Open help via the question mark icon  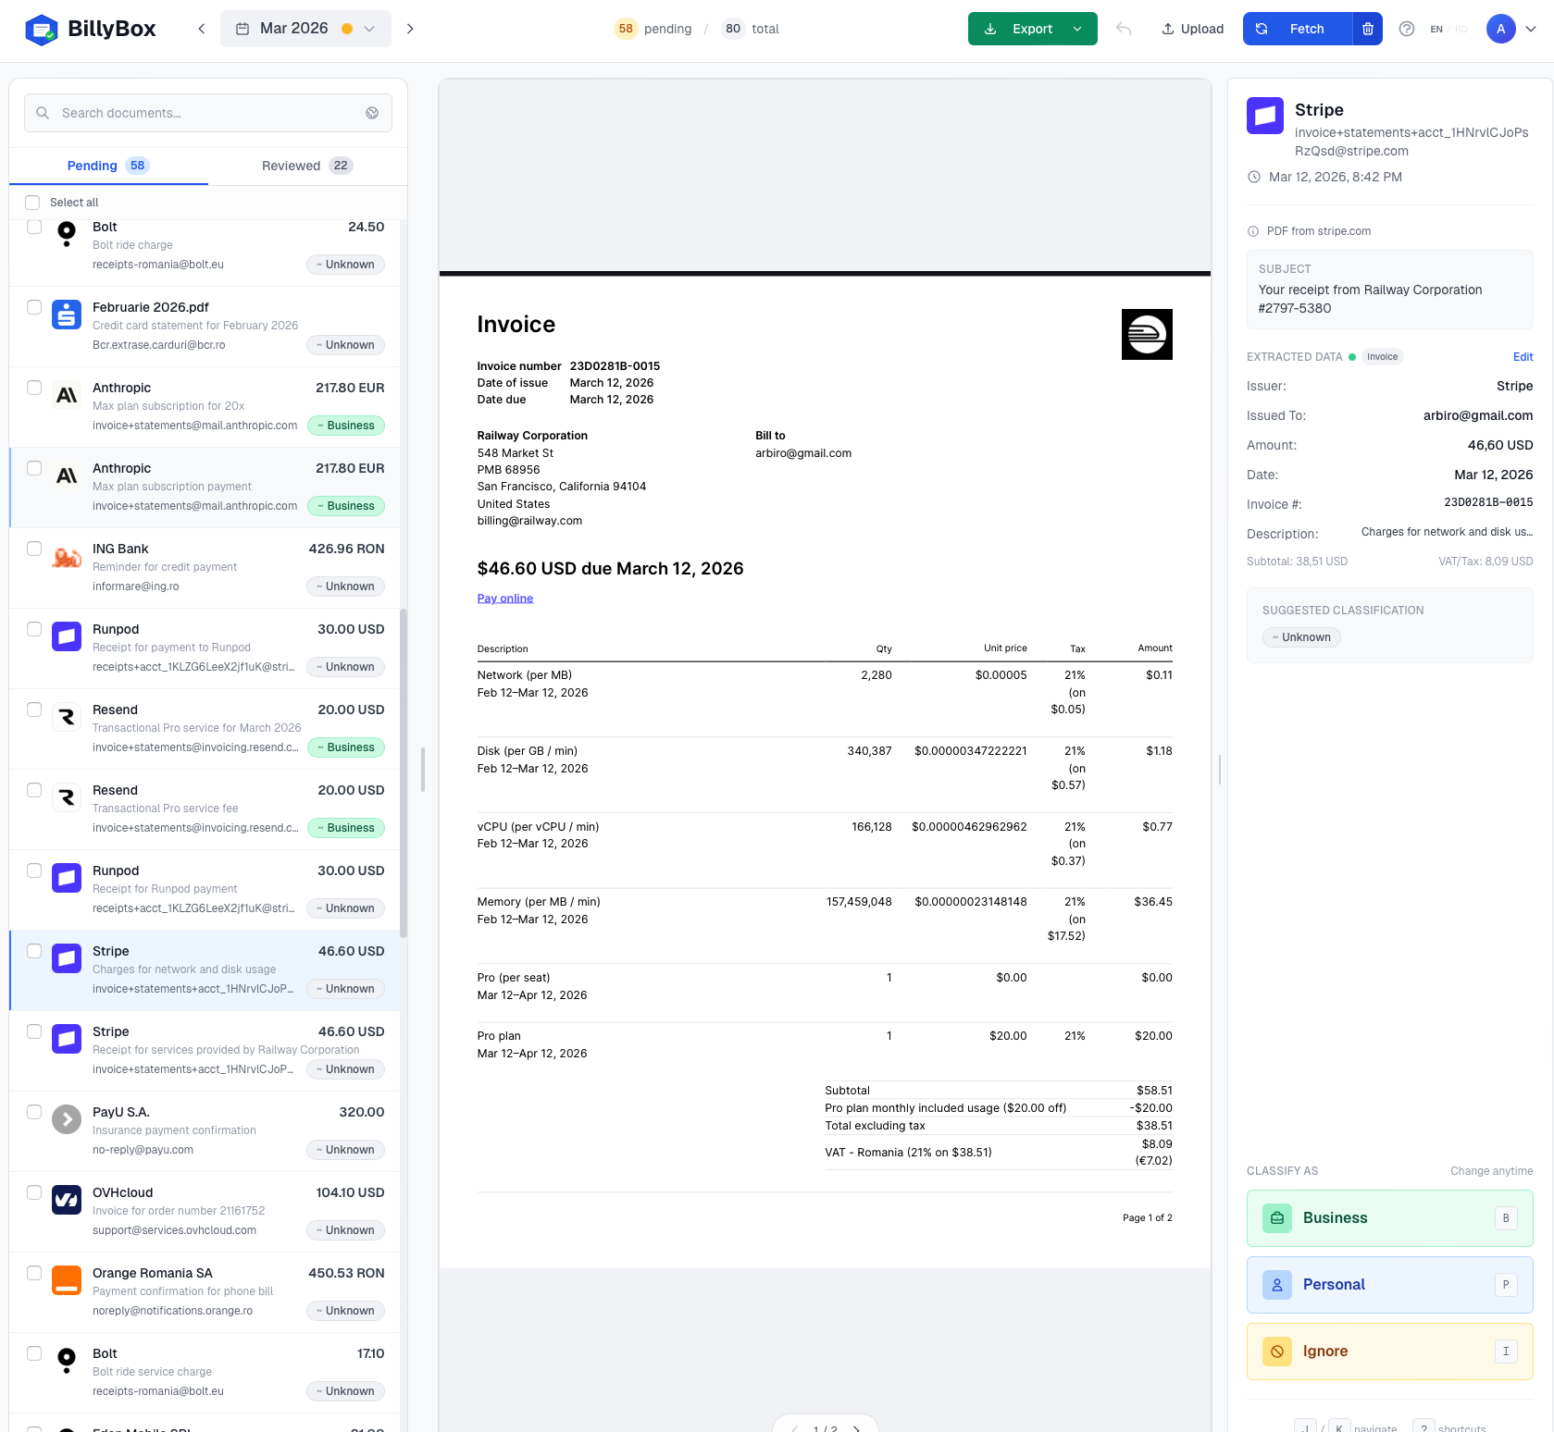pos(1407,29)
